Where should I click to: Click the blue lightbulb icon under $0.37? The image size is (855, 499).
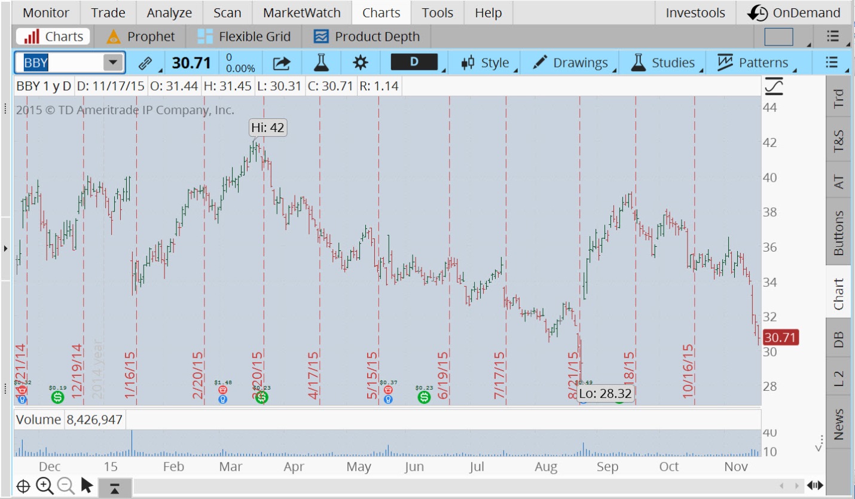388,399
